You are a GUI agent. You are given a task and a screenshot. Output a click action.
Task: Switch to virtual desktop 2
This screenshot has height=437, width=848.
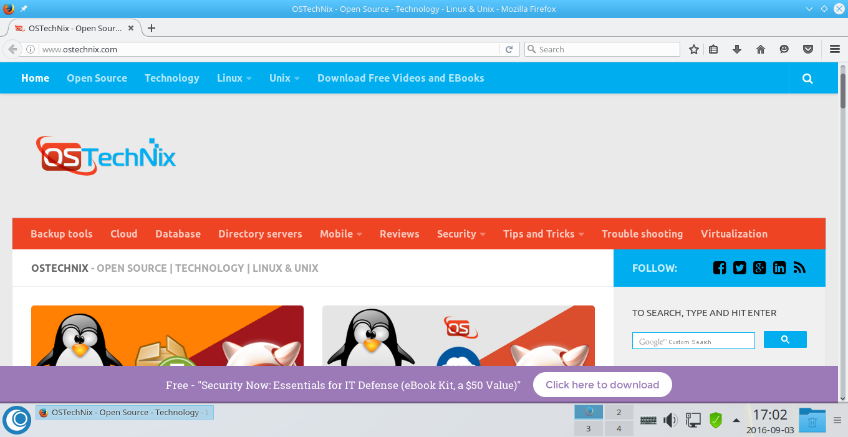point(619,412)
